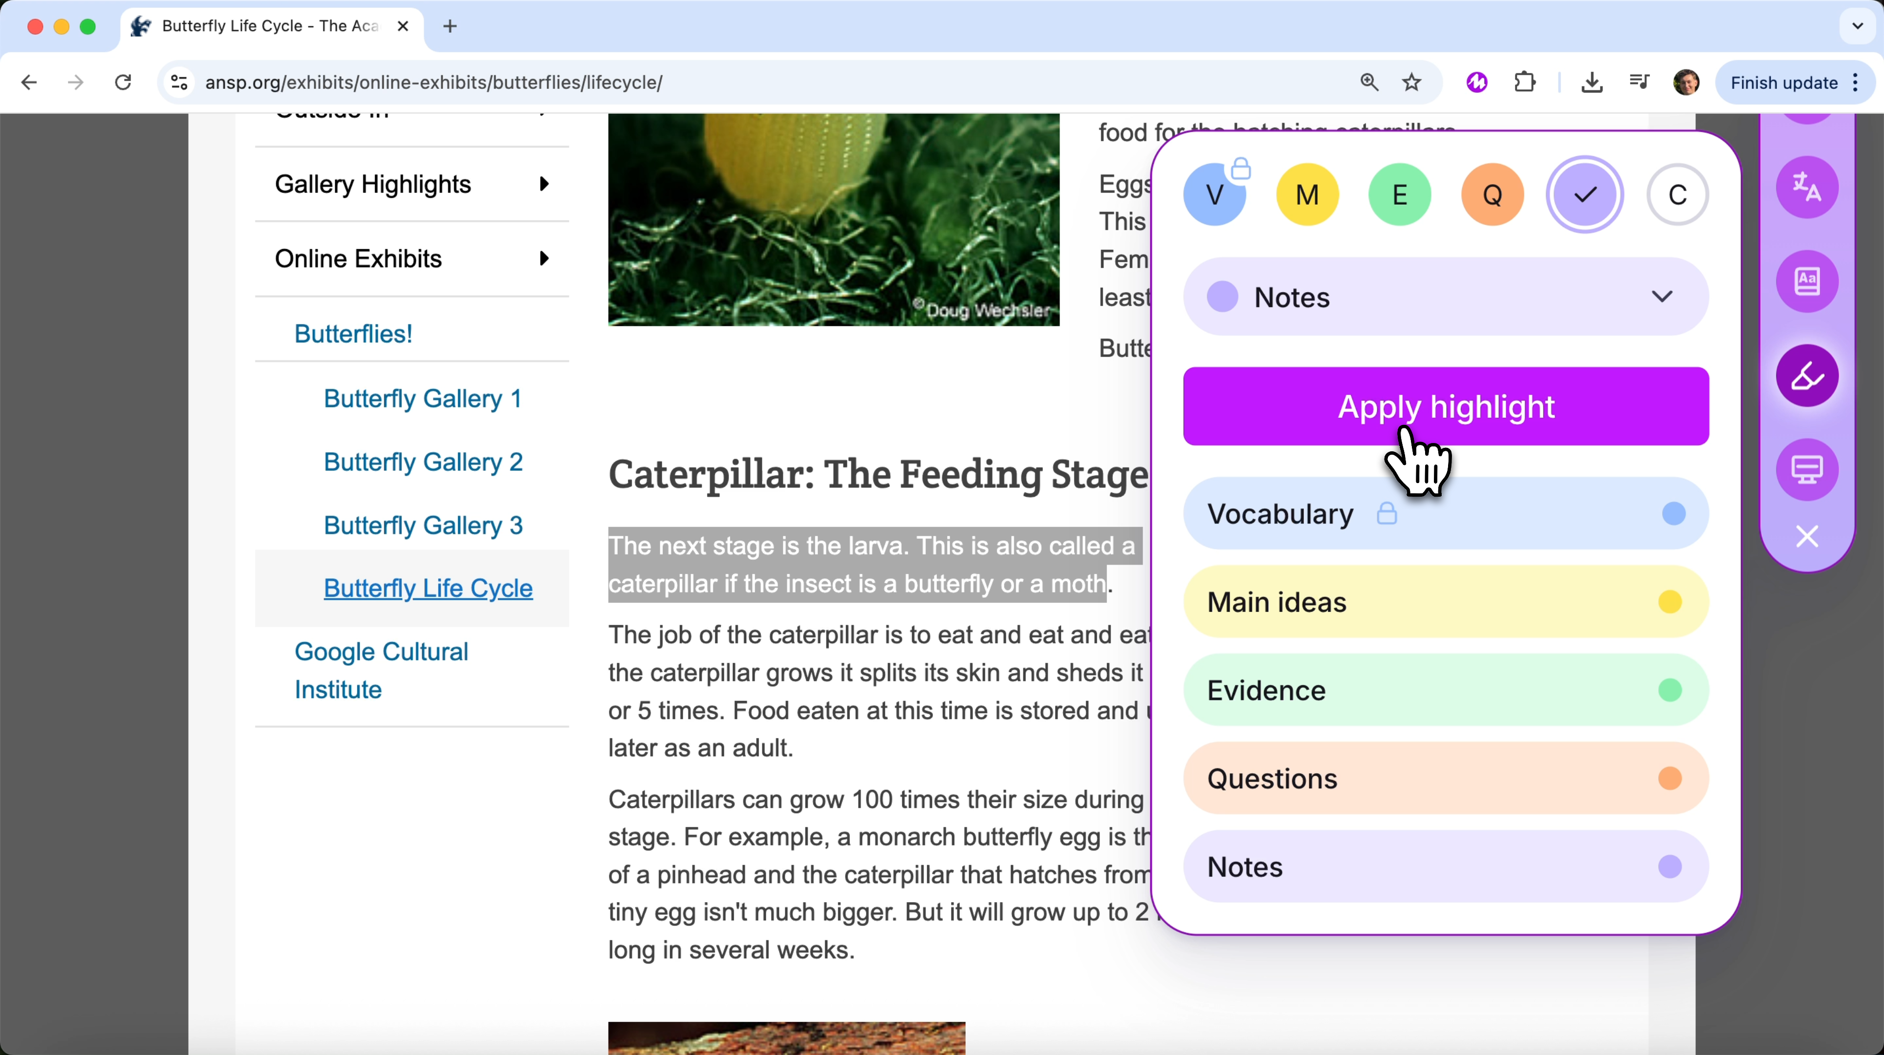Viewport: 1884px width, 1055px height.
Task: Select the green E Evidence category circle
Action: 1399,194
